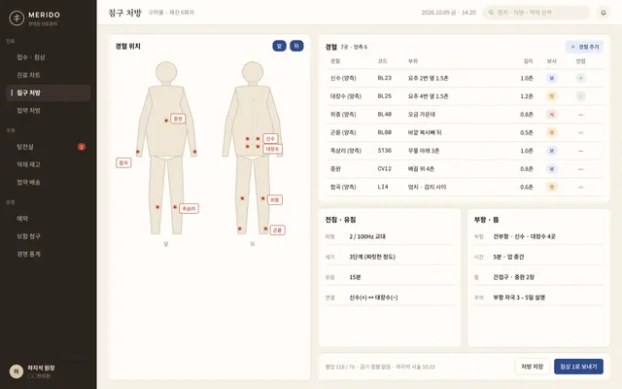The width and height of the screenshot is (622, 389).
Task: Open the notification bell
Action: 603,13
